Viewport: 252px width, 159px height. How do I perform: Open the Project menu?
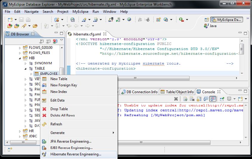coord(63,12)
